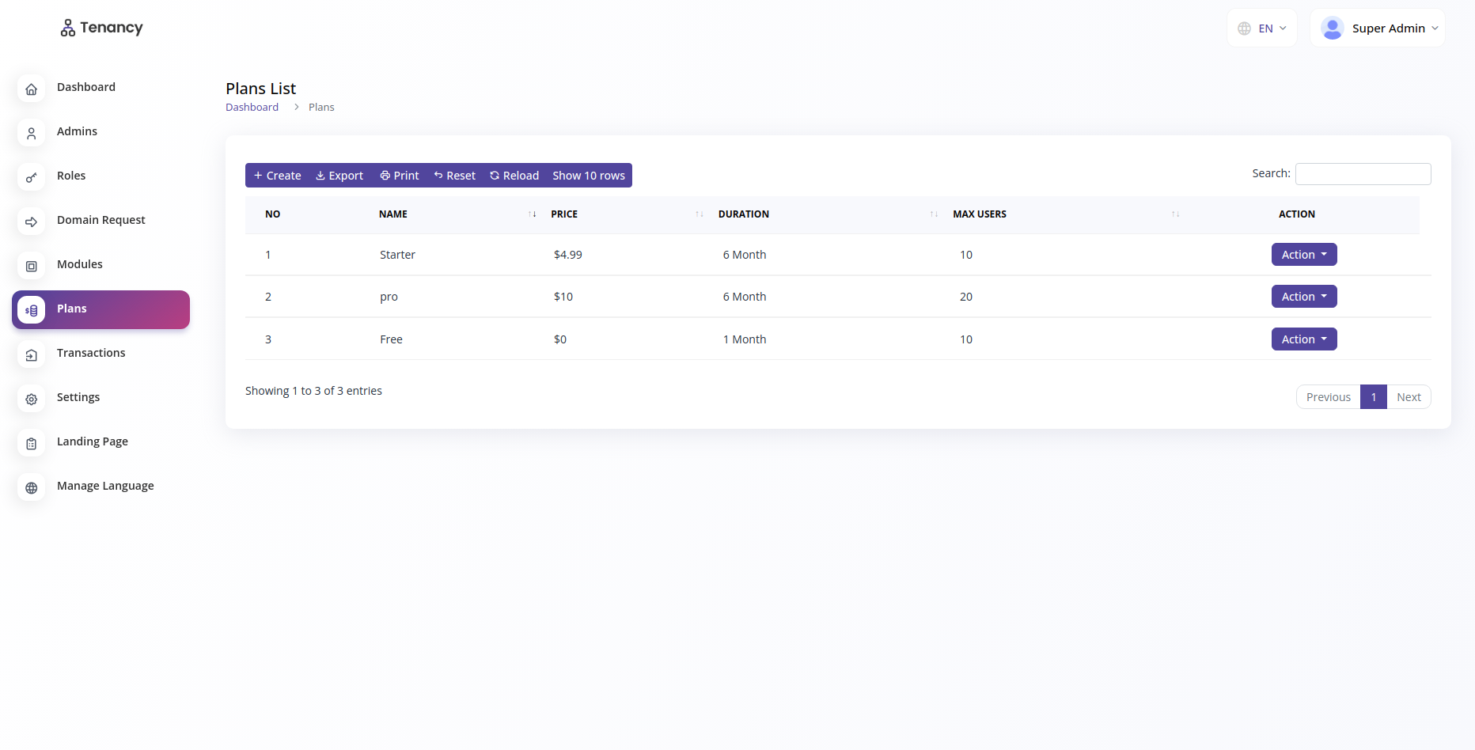Viewport: 1475px width, 750px height.
Task: Click the Admins person icon
Action: pos(32,134)
